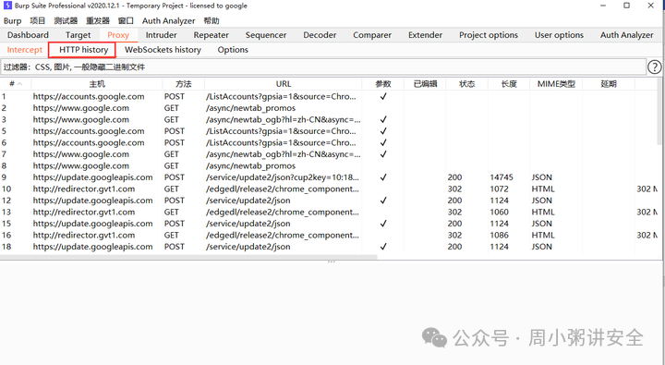Select request 5 row number

[4, 131]
